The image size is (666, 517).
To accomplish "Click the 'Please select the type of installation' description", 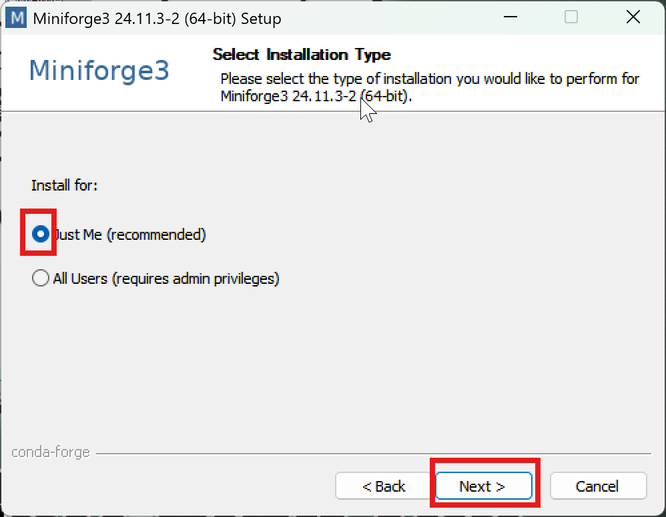I will click(430, 79).
